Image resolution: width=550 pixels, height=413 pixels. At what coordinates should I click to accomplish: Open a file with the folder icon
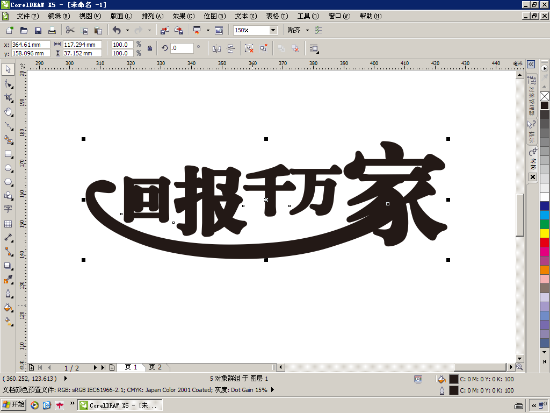click(x=24, y=30)
